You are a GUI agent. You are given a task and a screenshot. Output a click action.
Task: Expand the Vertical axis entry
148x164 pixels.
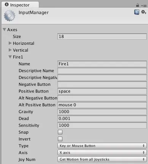pos(10,50)
